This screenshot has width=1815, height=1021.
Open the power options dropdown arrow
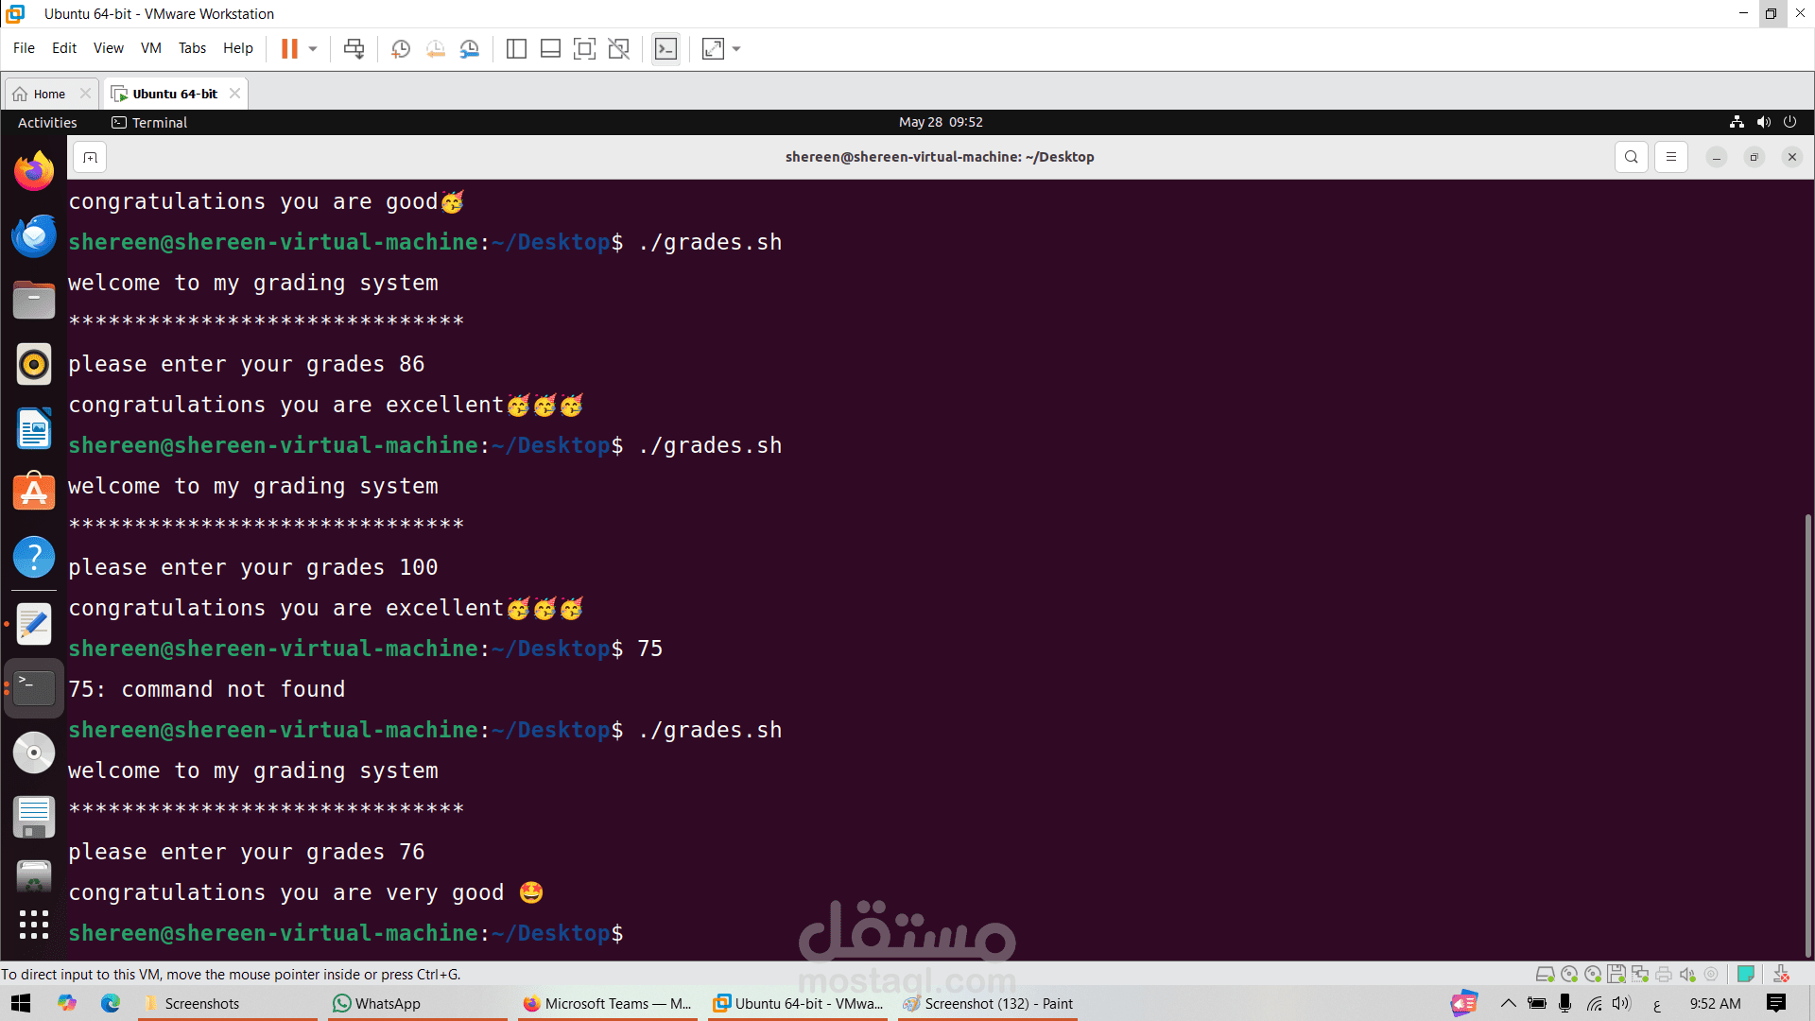313,48
